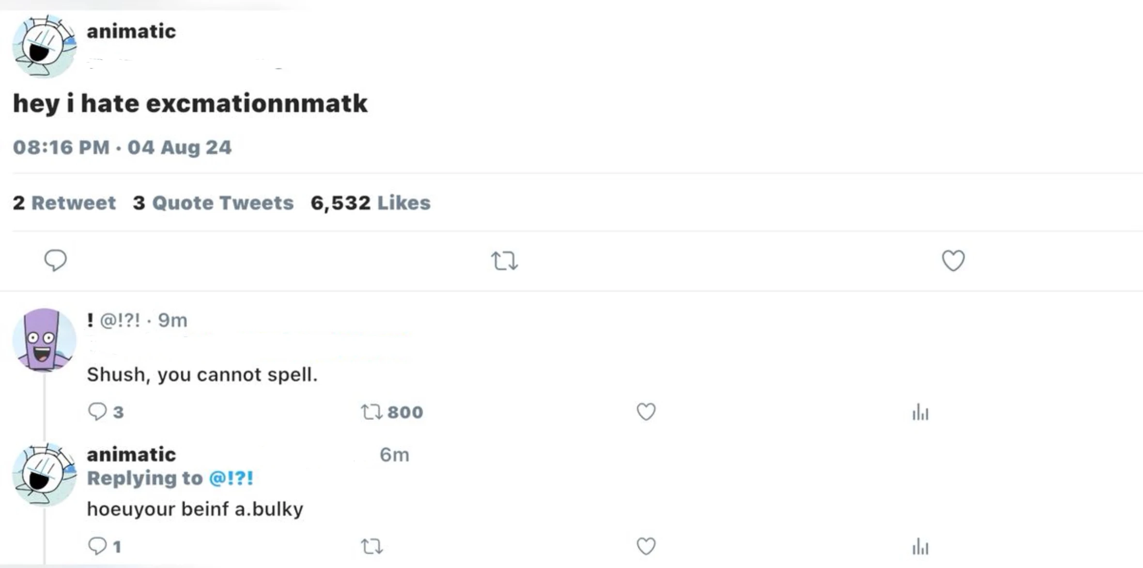Viewport: 1143px width, 568px height.
Task: Like the main tweet with heart icon
Action: click(953, 261)
